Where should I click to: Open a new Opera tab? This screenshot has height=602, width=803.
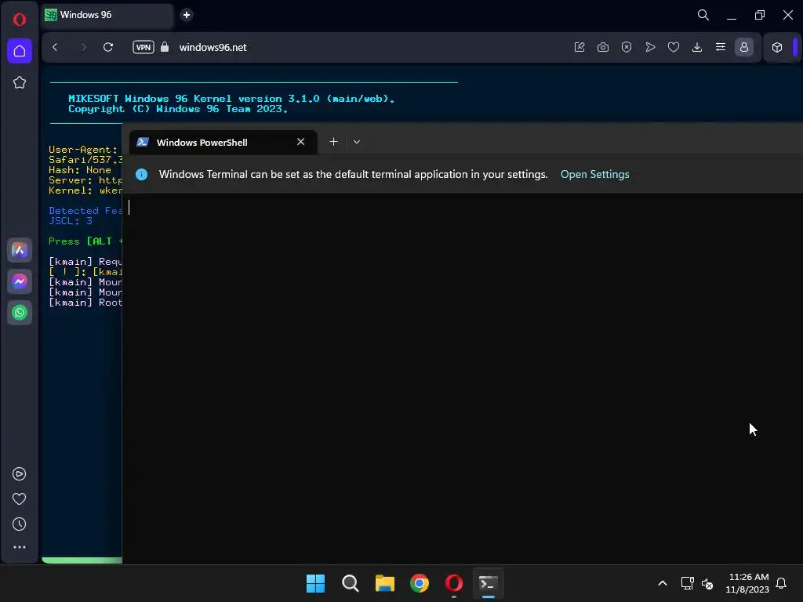(x=187, y=15)
